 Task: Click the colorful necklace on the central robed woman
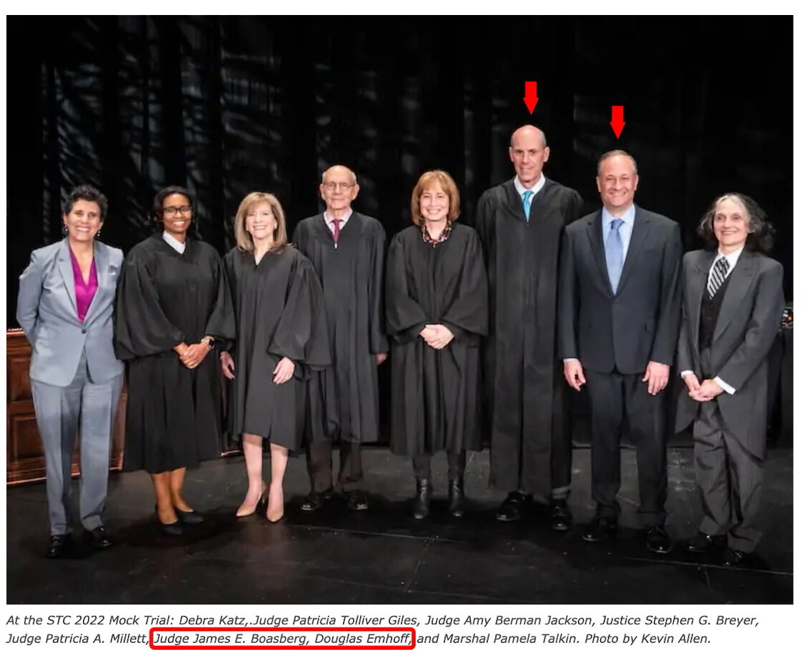coord(436,233)
